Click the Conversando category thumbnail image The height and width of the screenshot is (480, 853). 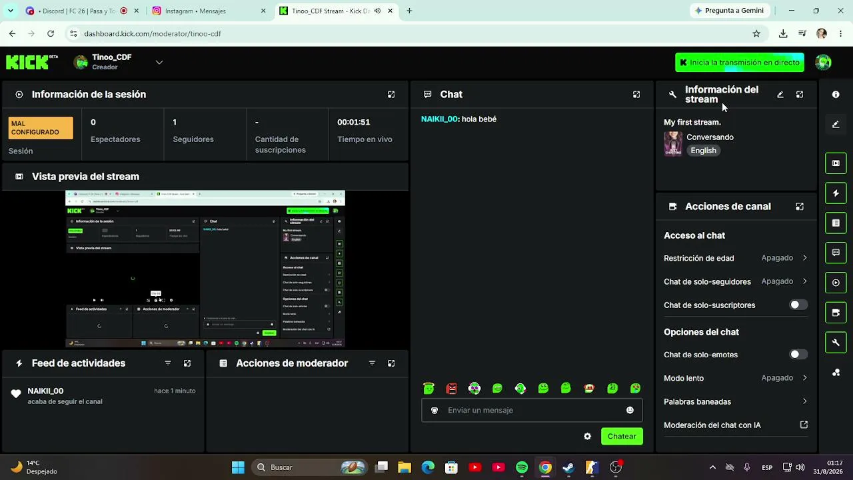673,144
